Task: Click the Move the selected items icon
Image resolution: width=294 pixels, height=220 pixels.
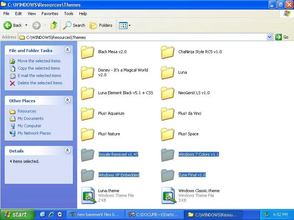Action: coord(12,61)
